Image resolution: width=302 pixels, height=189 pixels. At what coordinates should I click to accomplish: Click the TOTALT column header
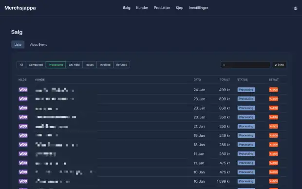coord(225,79)
